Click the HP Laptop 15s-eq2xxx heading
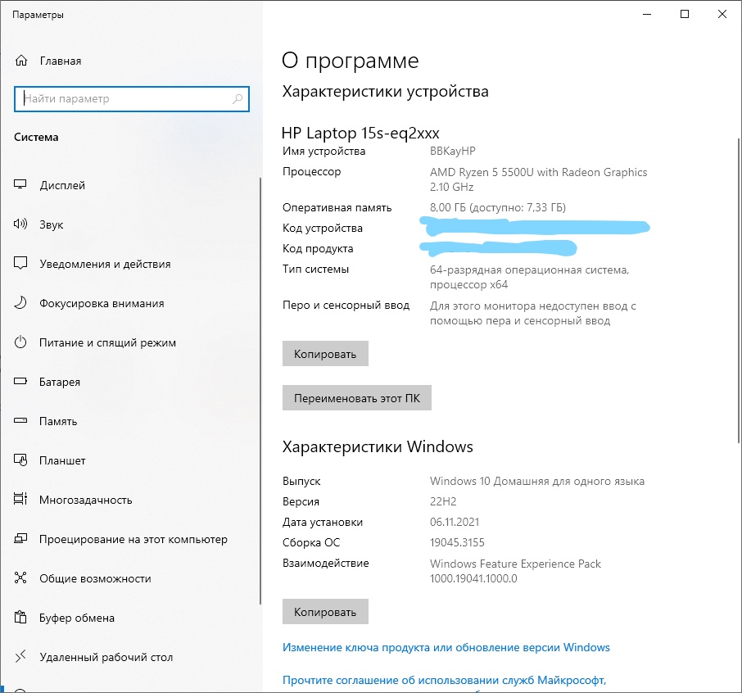Viewport: 742px width, 693px height. pyautogui.click(x=360, y=133)
